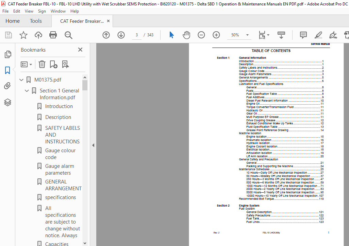Screen dimensions: 349x246
Task: Close the CAT Feeder Breaker tab
Action: click(109, 21)
